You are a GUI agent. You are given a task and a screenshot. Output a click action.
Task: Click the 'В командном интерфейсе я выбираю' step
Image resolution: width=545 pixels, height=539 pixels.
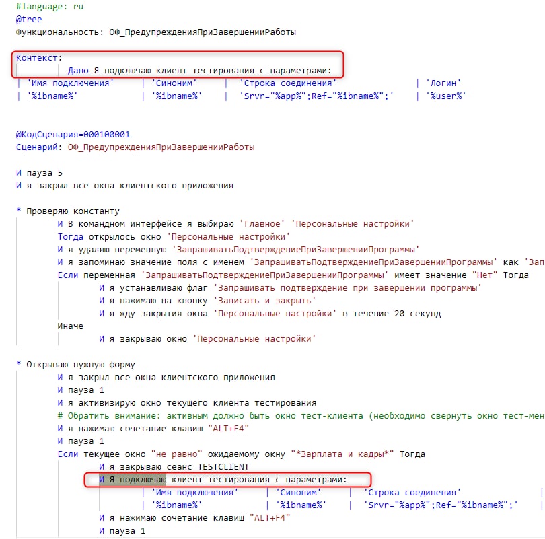pos(236,224)
